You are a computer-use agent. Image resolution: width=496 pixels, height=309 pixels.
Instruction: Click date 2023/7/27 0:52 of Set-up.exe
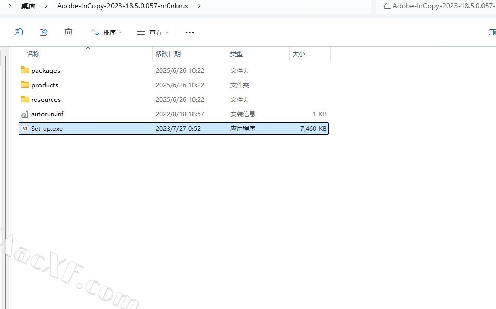click(x=178, y=129)
